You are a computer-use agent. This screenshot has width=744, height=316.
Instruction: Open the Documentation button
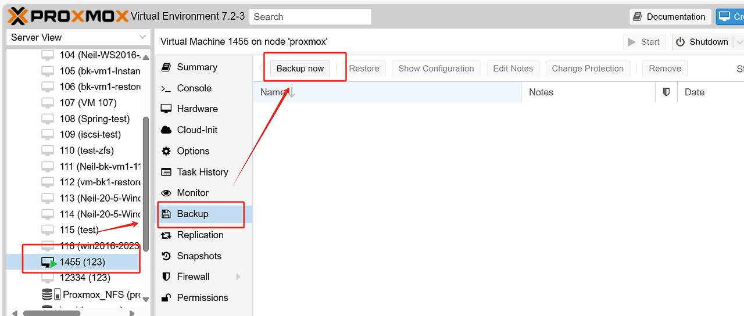670,17
